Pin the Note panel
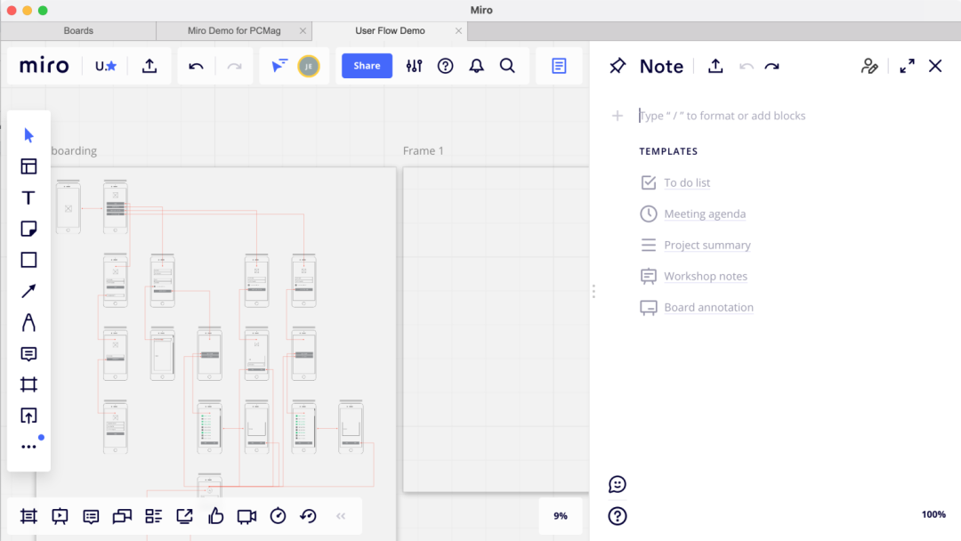 coord(617,66)
